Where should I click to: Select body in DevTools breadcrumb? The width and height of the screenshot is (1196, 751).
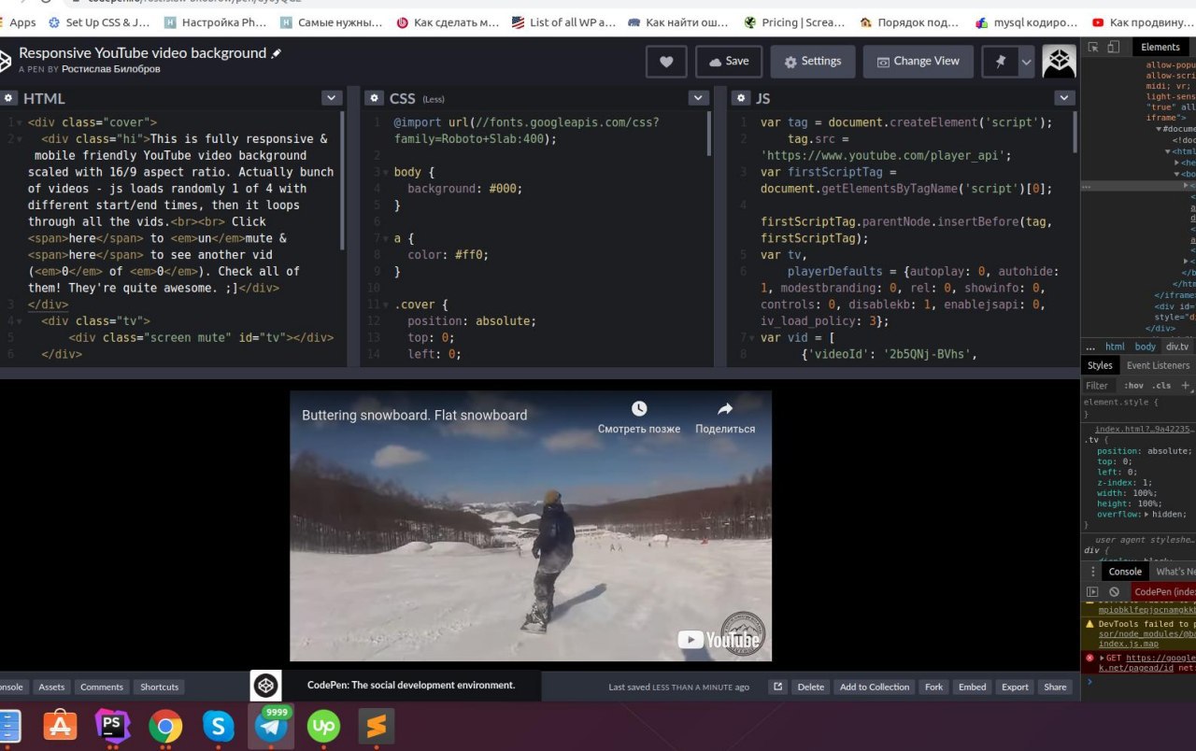pyautogui.click(x=1146, y=347)
